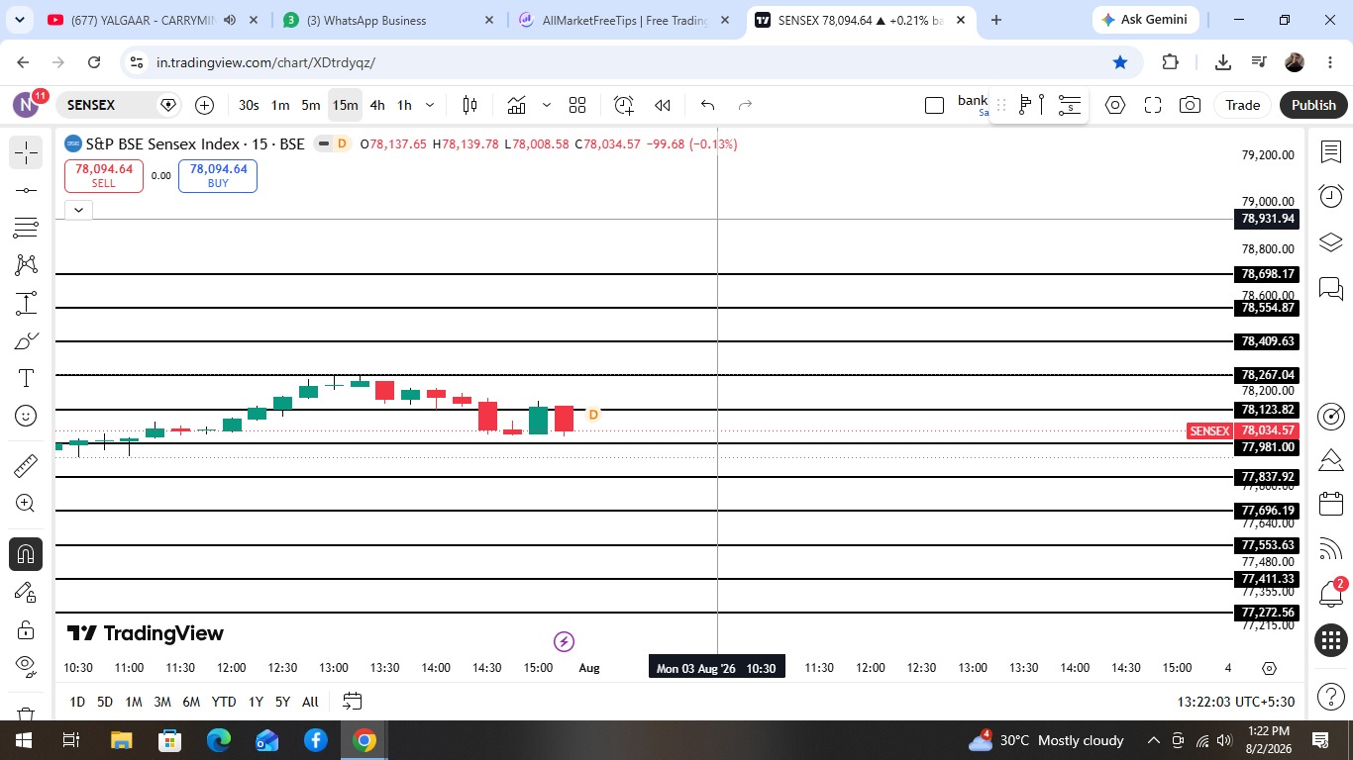
Task: Toggle stay in drawing mode pencil lock
Action: point(26,592)
